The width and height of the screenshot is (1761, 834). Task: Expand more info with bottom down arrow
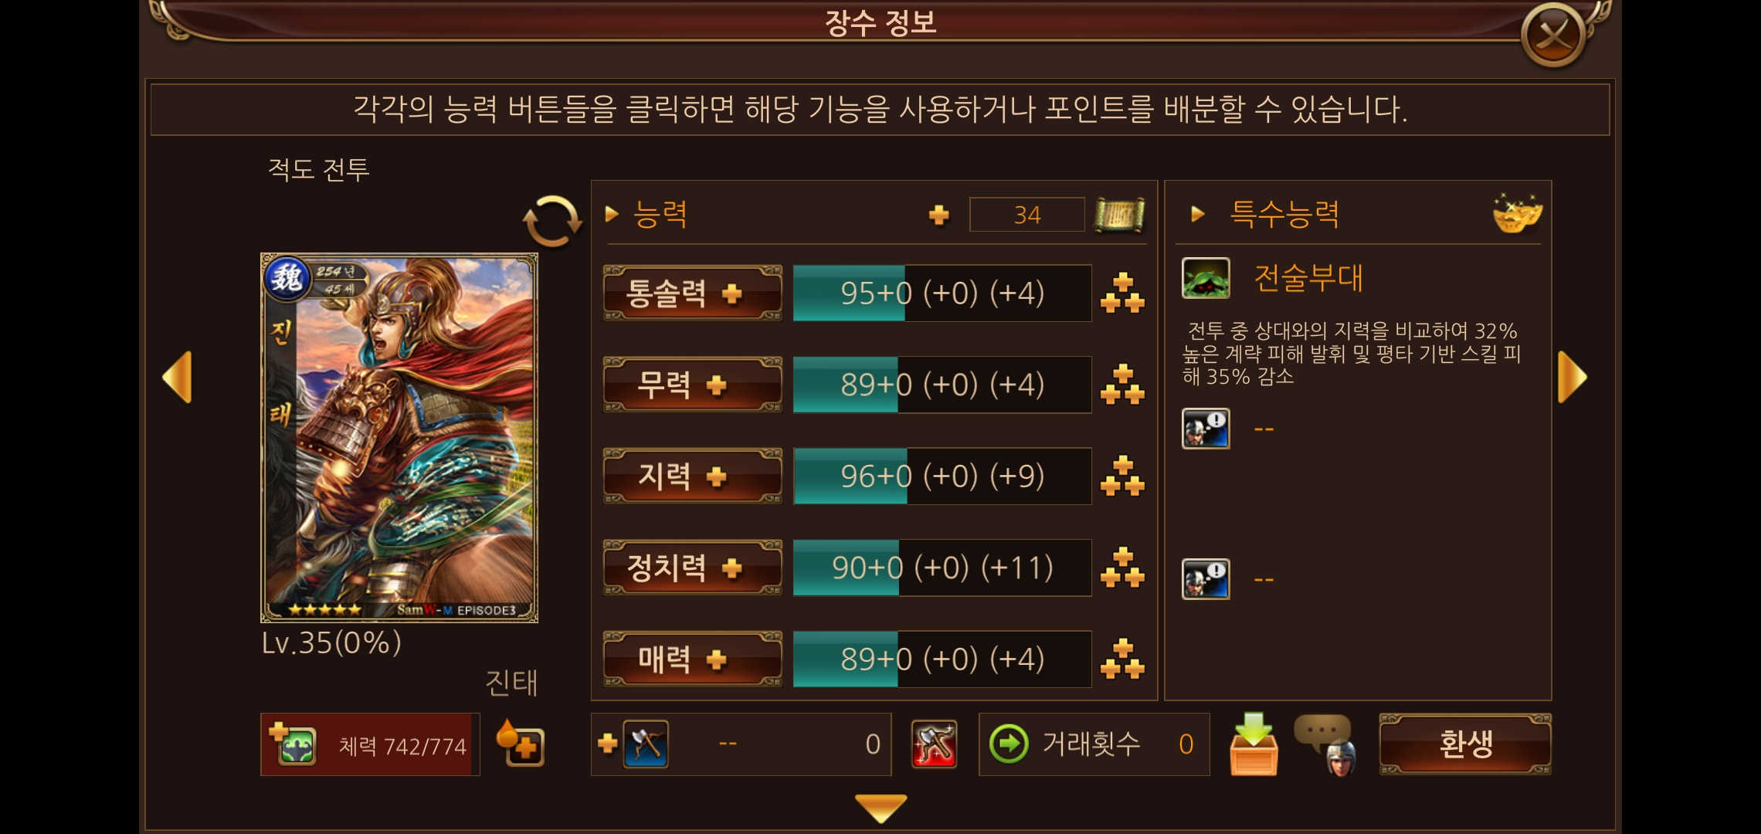(880, 808)
